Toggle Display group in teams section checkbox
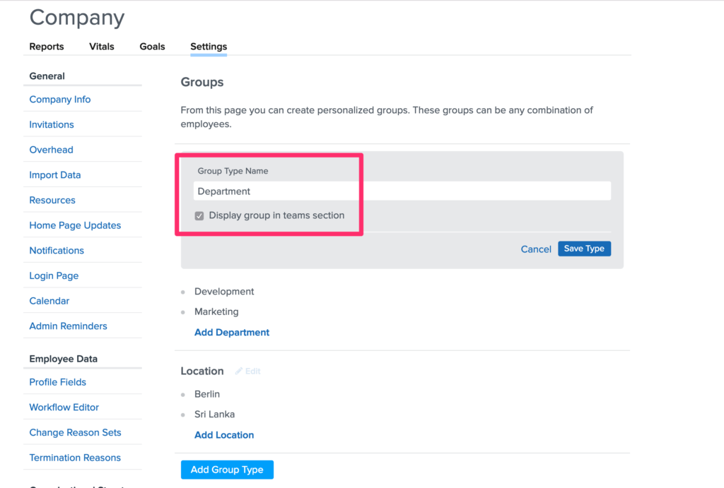Viewport: 724px width, 488px height. 199,216
